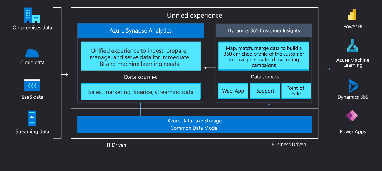The image size is (382, 171).
Task: Select the ingest, prepare, manage description box
Action: coord(141,56)
